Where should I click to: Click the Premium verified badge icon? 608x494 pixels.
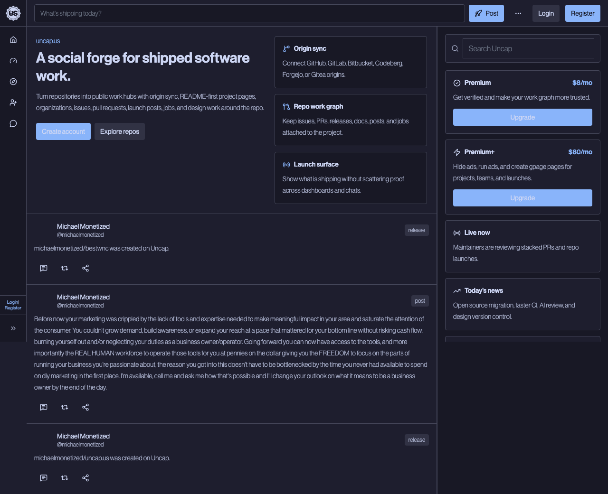pos(457,83)
